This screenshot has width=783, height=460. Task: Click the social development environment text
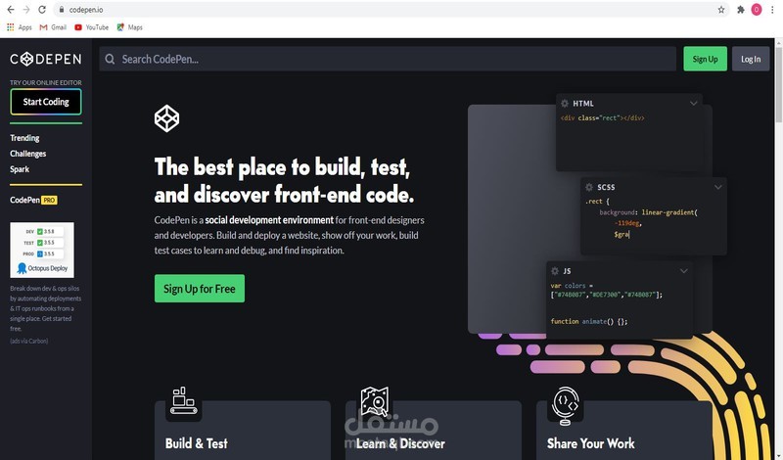(x=269, y=220)
